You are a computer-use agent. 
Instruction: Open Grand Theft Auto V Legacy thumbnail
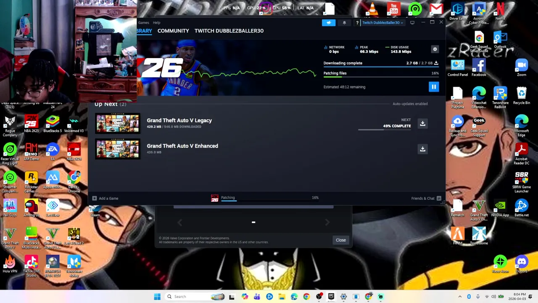pos(117,123)
